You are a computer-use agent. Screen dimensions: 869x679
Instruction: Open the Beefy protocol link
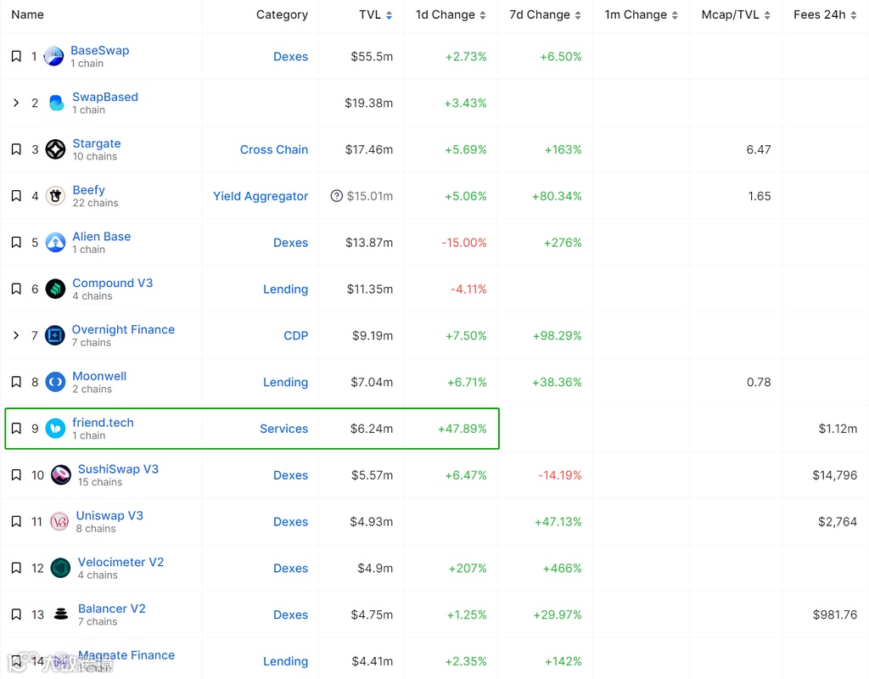88,190
